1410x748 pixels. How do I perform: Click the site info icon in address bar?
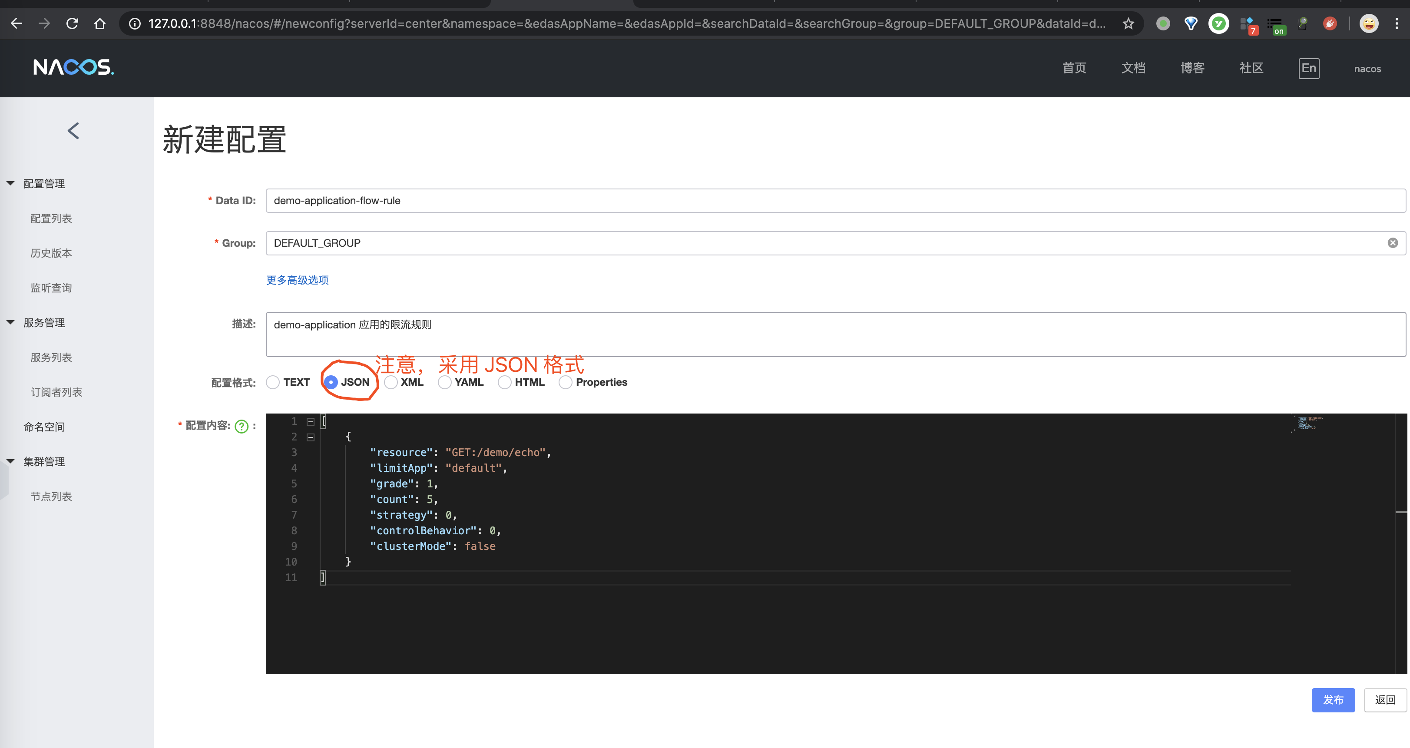135,23
